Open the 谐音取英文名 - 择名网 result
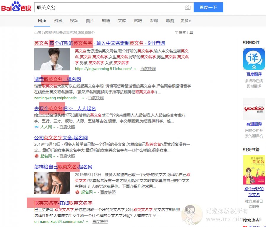This screenshot has width=266, height=227. coord(58,79)
